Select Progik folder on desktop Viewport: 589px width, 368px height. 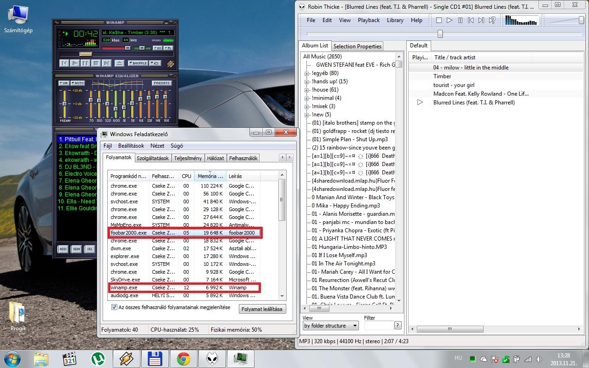18,316
